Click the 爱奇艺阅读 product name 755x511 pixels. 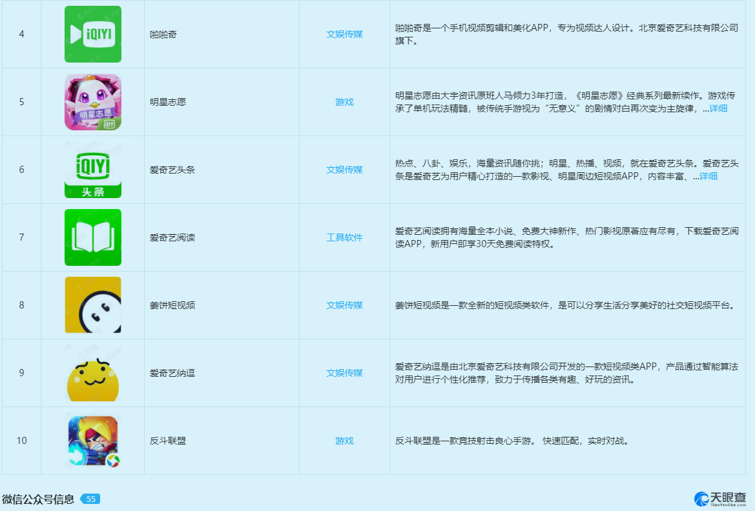tap(172, 237)
